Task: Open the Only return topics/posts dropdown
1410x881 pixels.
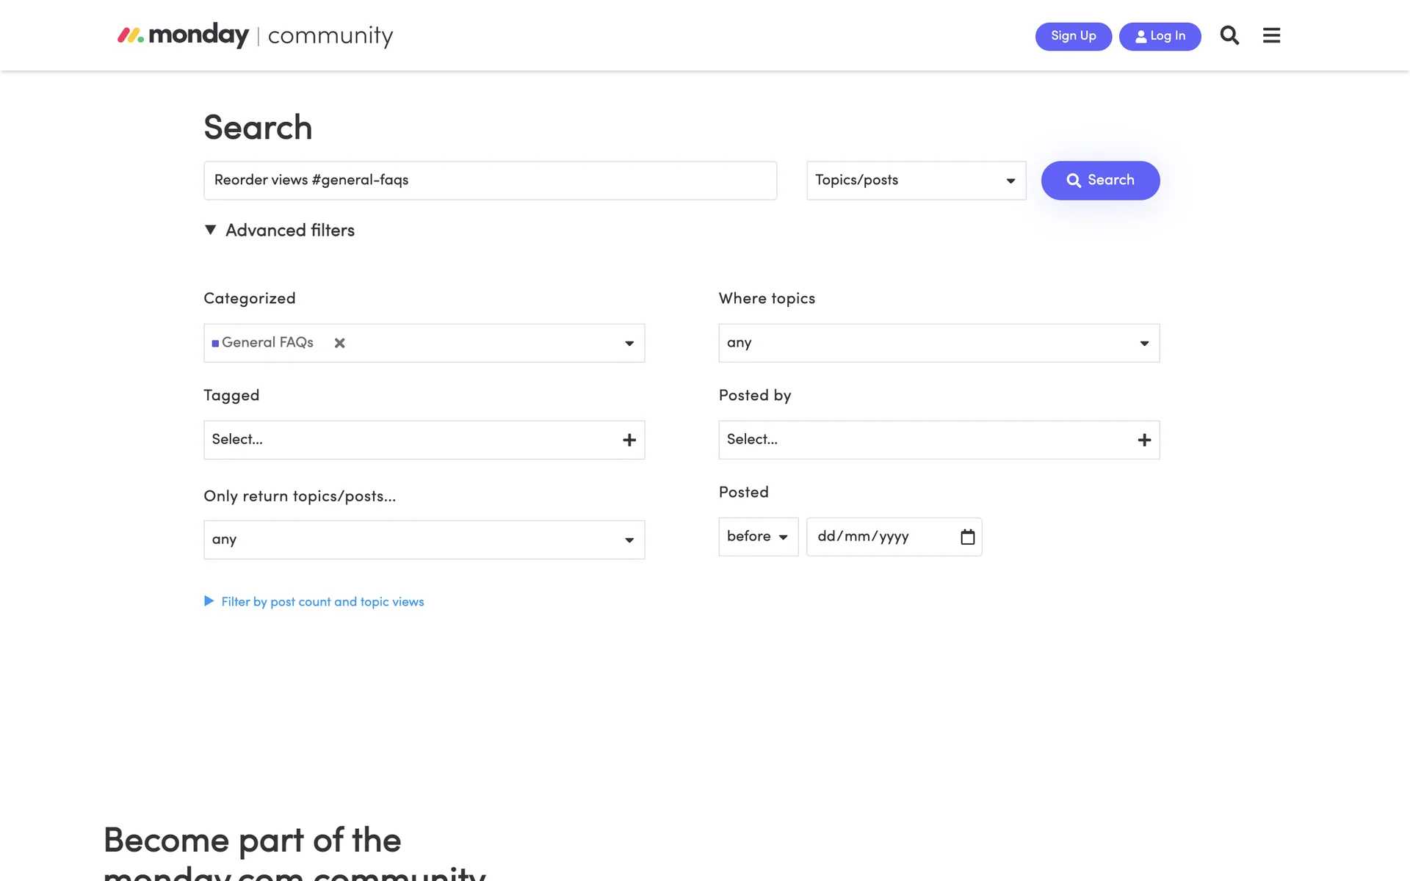Action: pyautogui.click(x=424, y=540)
